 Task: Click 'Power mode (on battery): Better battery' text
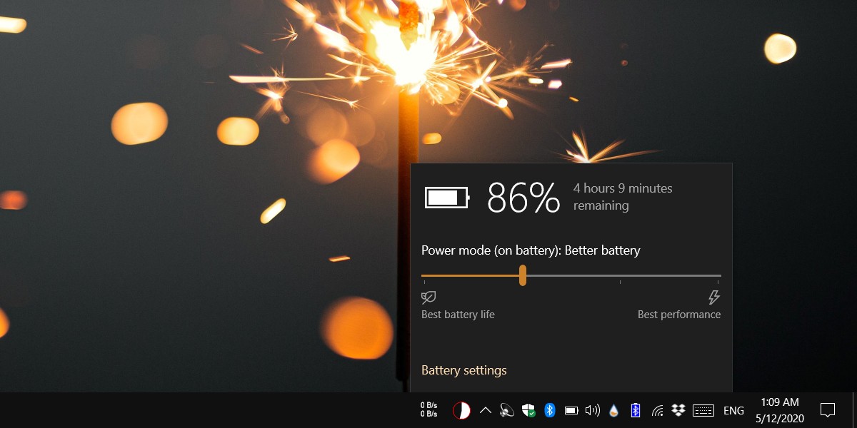tap(531, 250)
